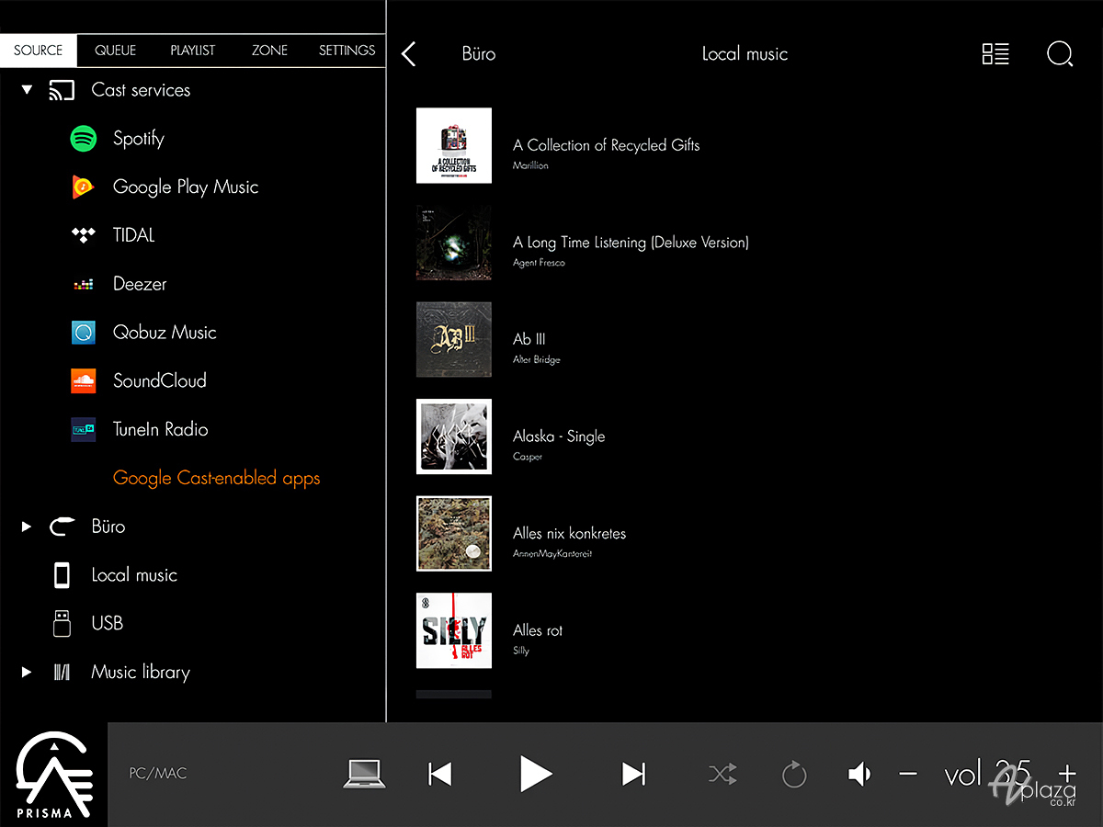This screenshot has width=1103, height=827.
Task: Select the 'Ab III' album title
Action: (x=529, y=339)
